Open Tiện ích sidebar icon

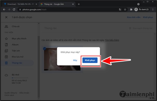pos(6,51)
